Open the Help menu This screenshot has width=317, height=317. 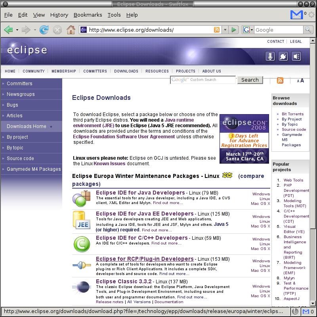coord(132,15)
